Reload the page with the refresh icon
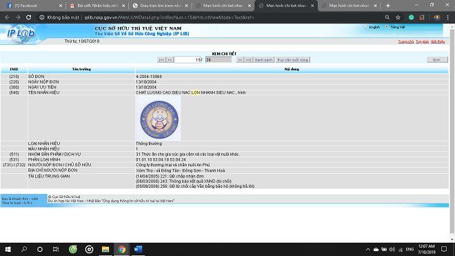The image size is (455, 256). pyautogui.click(x=28, y=17)
